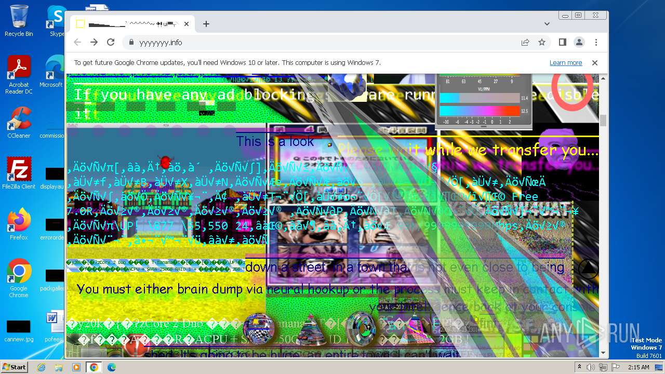Dismiss the Chrome update infobar
The width and height of the screenshot is (665, 374).
coord(595,63)
